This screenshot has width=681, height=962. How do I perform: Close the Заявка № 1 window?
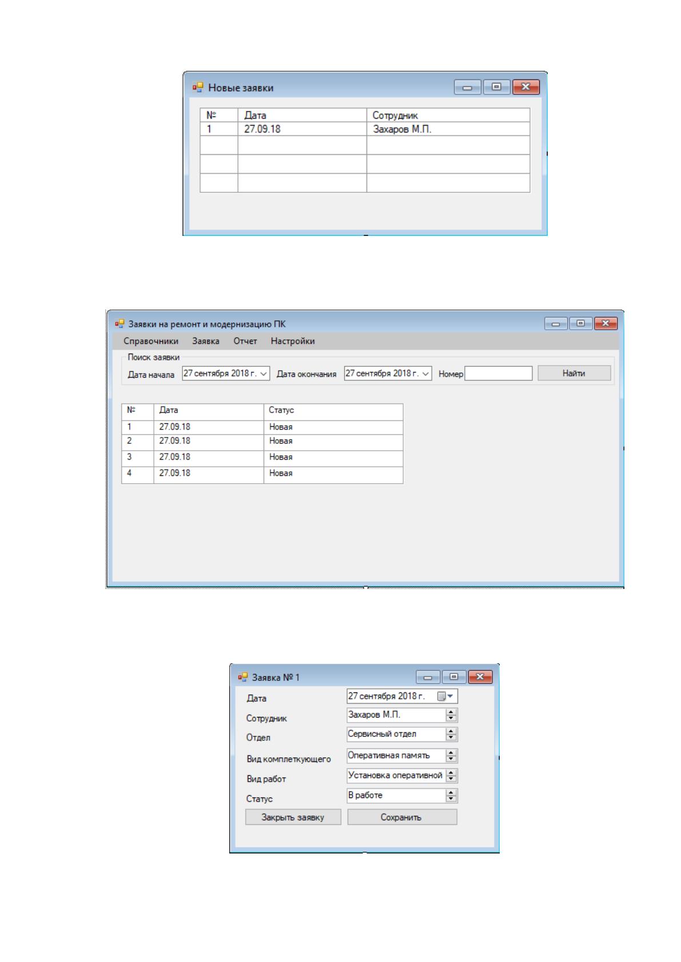click(480, 677)
